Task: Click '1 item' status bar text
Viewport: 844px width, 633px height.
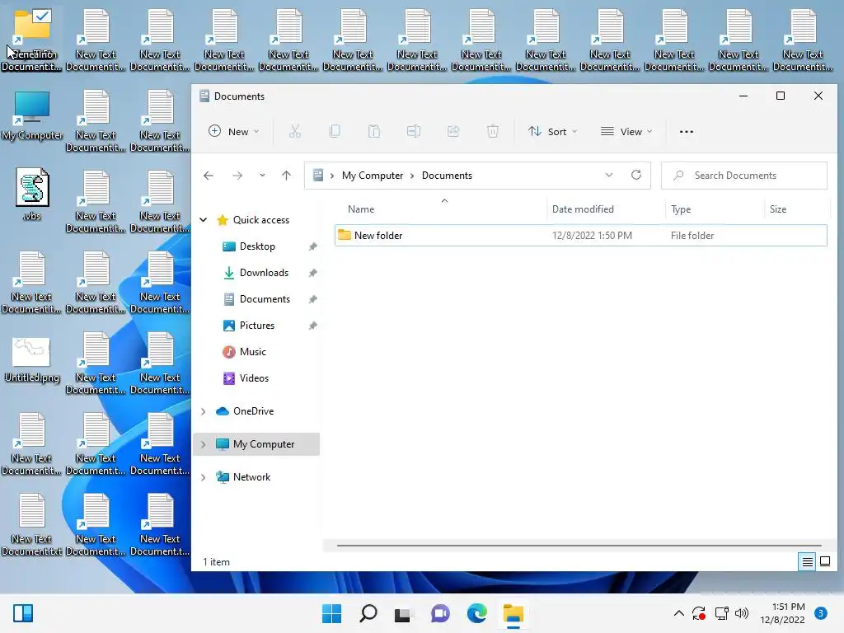Action: coord(216,562)
